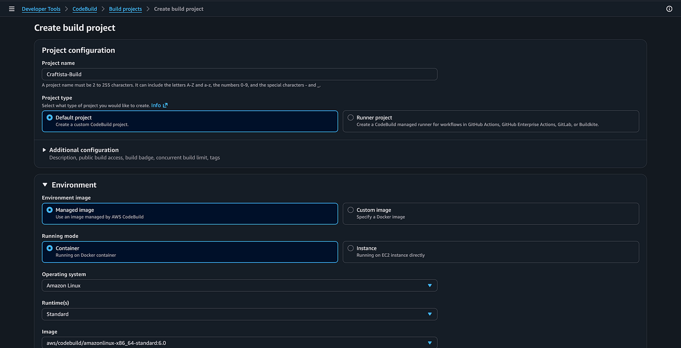Select Instance running mode radio button

(350, 248)
